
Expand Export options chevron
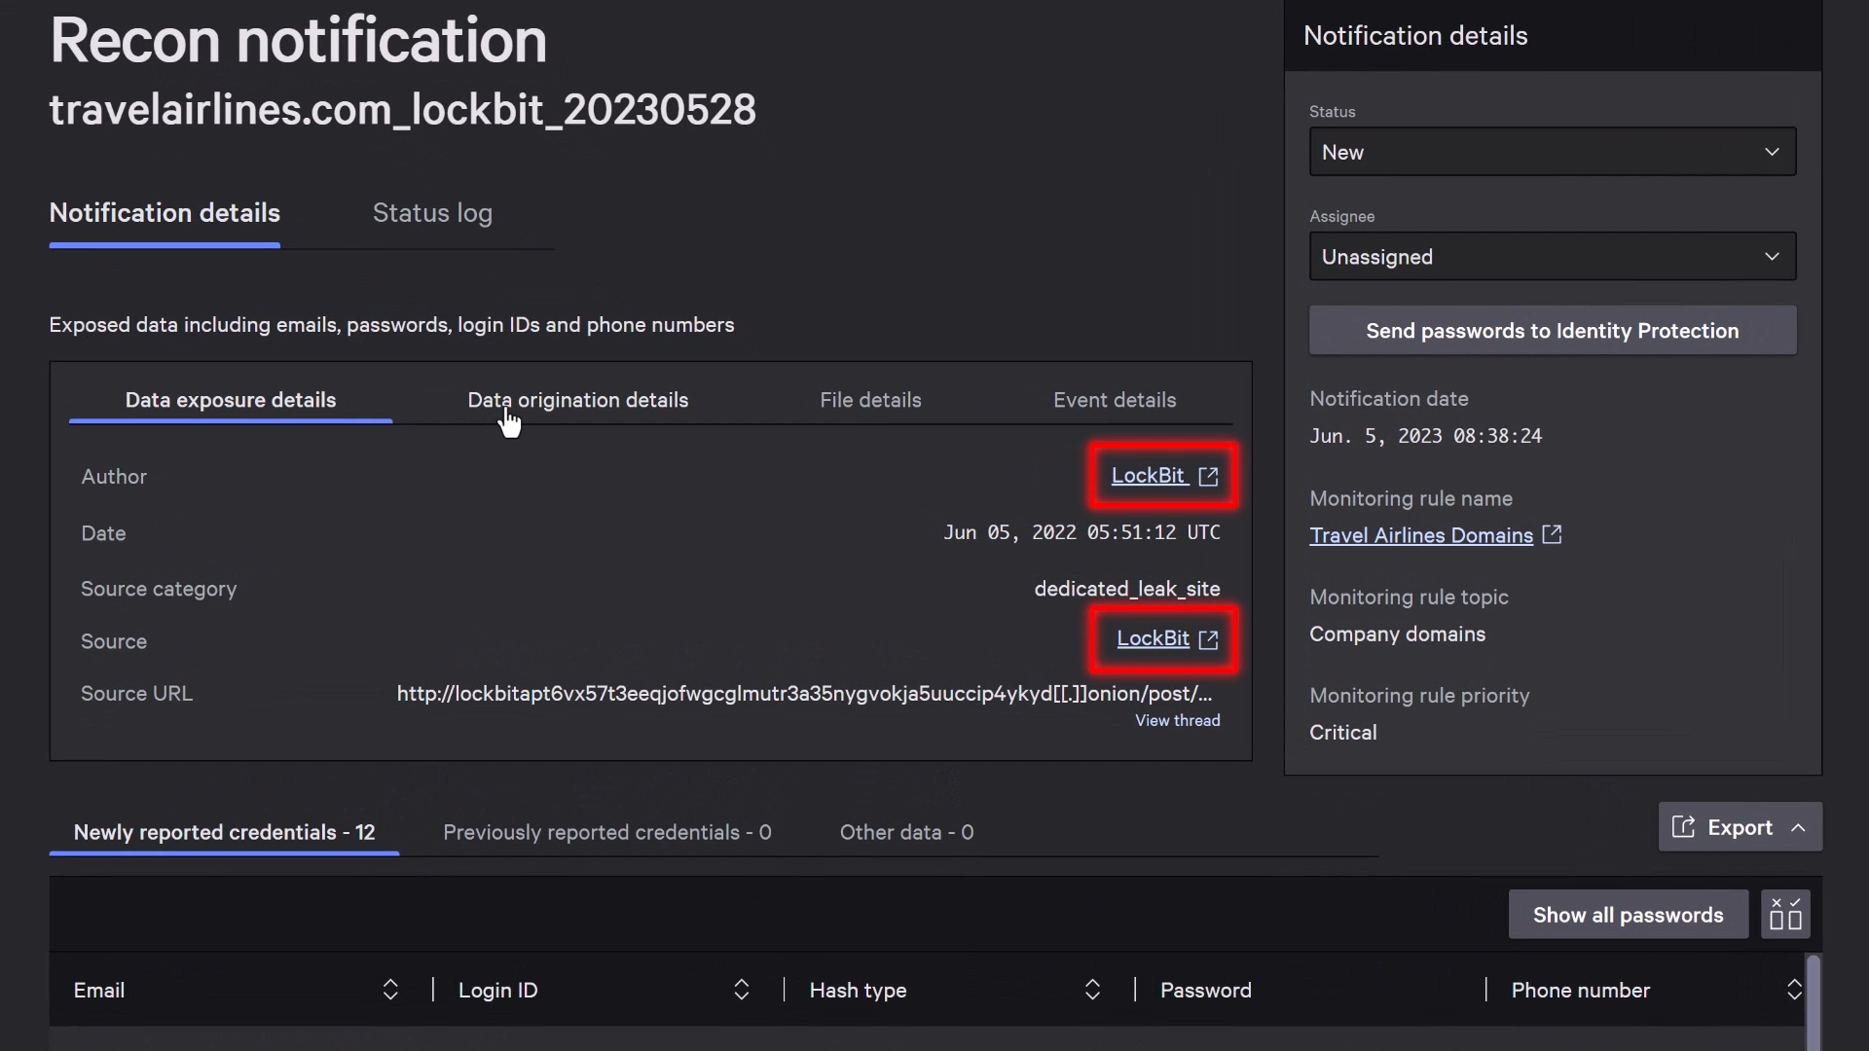(1798, 828)
